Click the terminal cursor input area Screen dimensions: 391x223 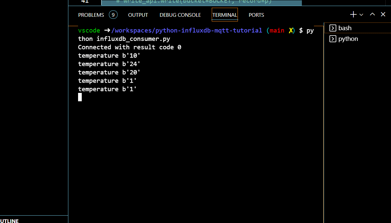(80, 97)
